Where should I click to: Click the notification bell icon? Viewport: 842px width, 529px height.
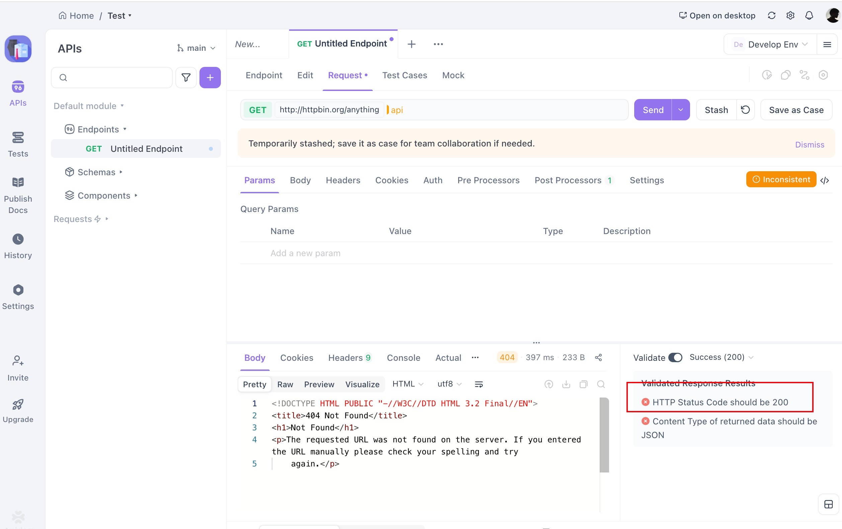[809, 15]
